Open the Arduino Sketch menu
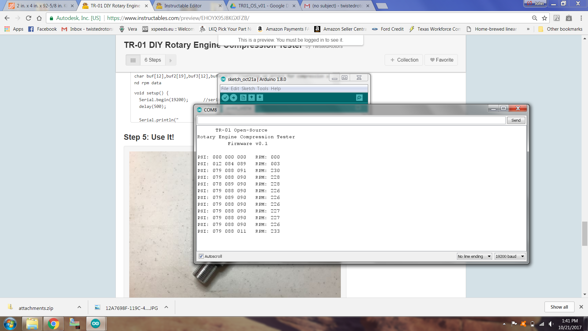This screenshot has height=331, width=588. tap(248, 89)
